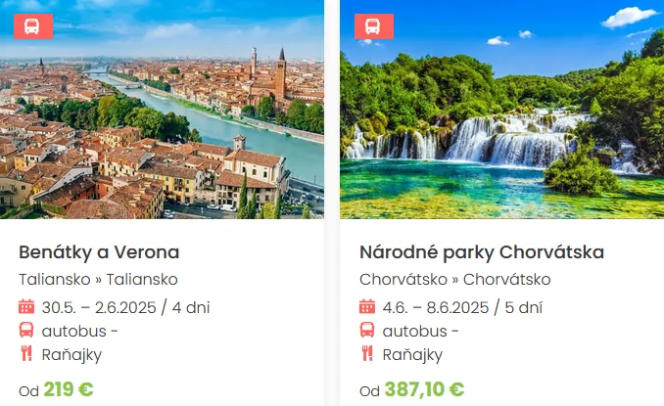Click bus icon in Benátky a Verona details
The width and height of the screenshot is (664, 406).
pyautogui.click(x=26, y=330)
